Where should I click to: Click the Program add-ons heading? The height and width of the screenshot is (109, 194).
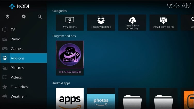pos(64,36)
